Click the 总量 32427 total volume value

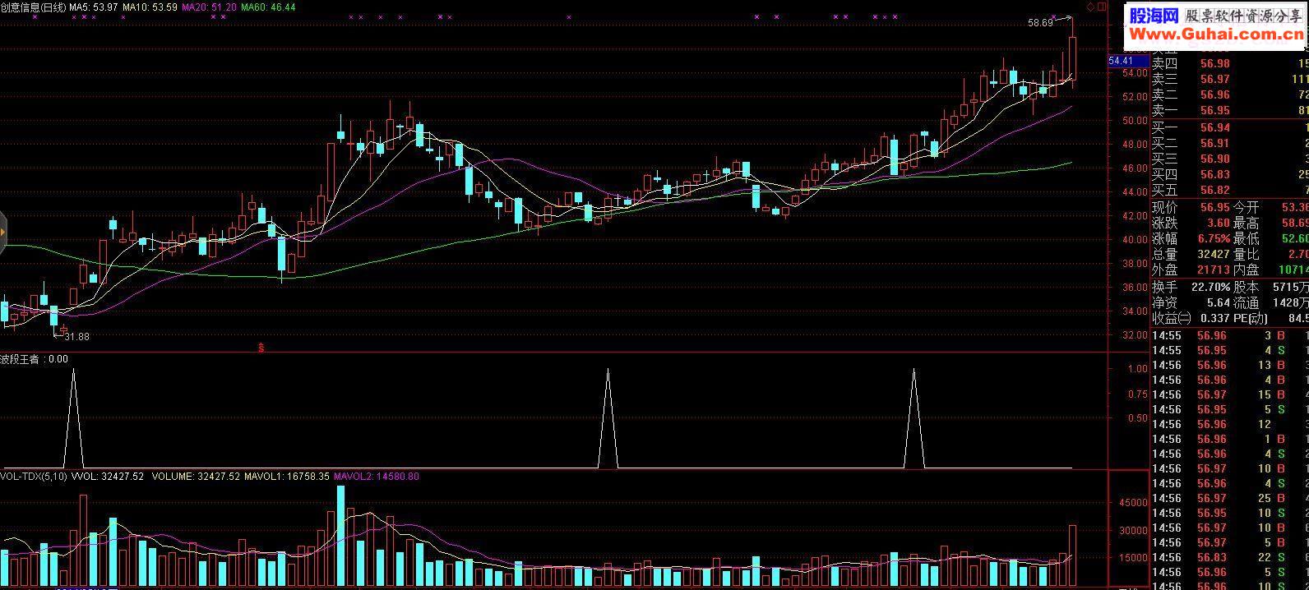pyautogui.click(x=1214, y=255)
